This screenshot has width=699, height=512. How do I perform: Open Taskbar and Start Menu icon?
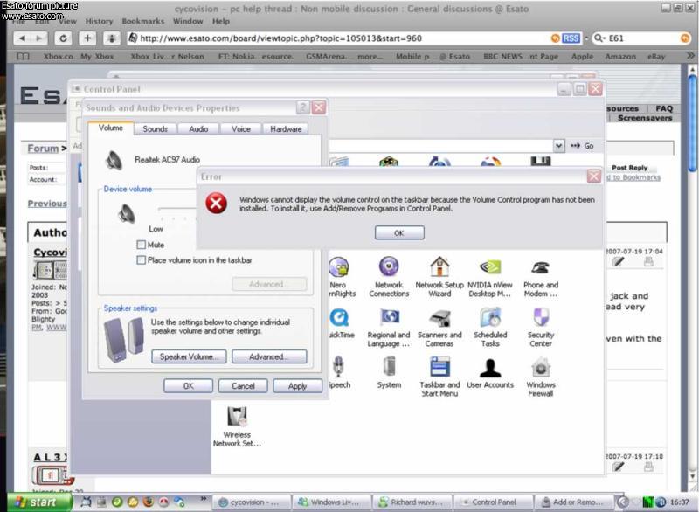coord(439,377)
